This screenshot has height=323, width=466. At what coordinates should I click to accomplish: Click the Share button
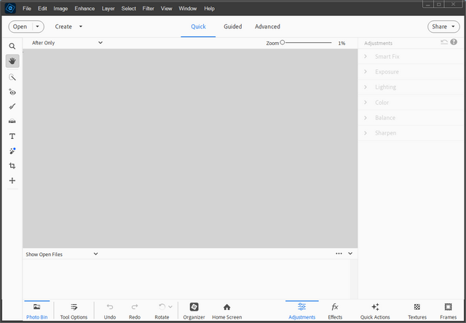pyautogui.click(x=443, y=27)
